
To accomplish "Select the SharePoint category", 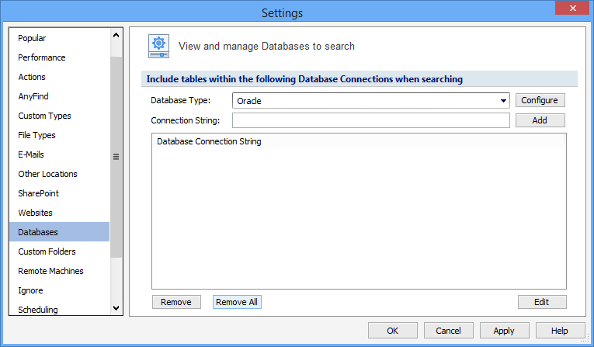I will click(x=39, y=193).
